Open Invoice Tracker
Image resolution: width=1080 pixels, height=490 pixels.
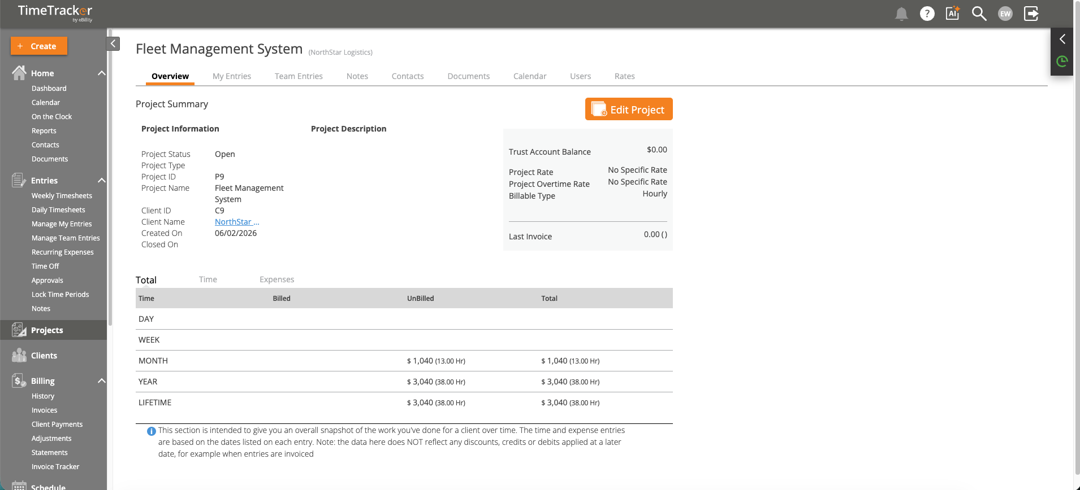(x=55, y=467)
